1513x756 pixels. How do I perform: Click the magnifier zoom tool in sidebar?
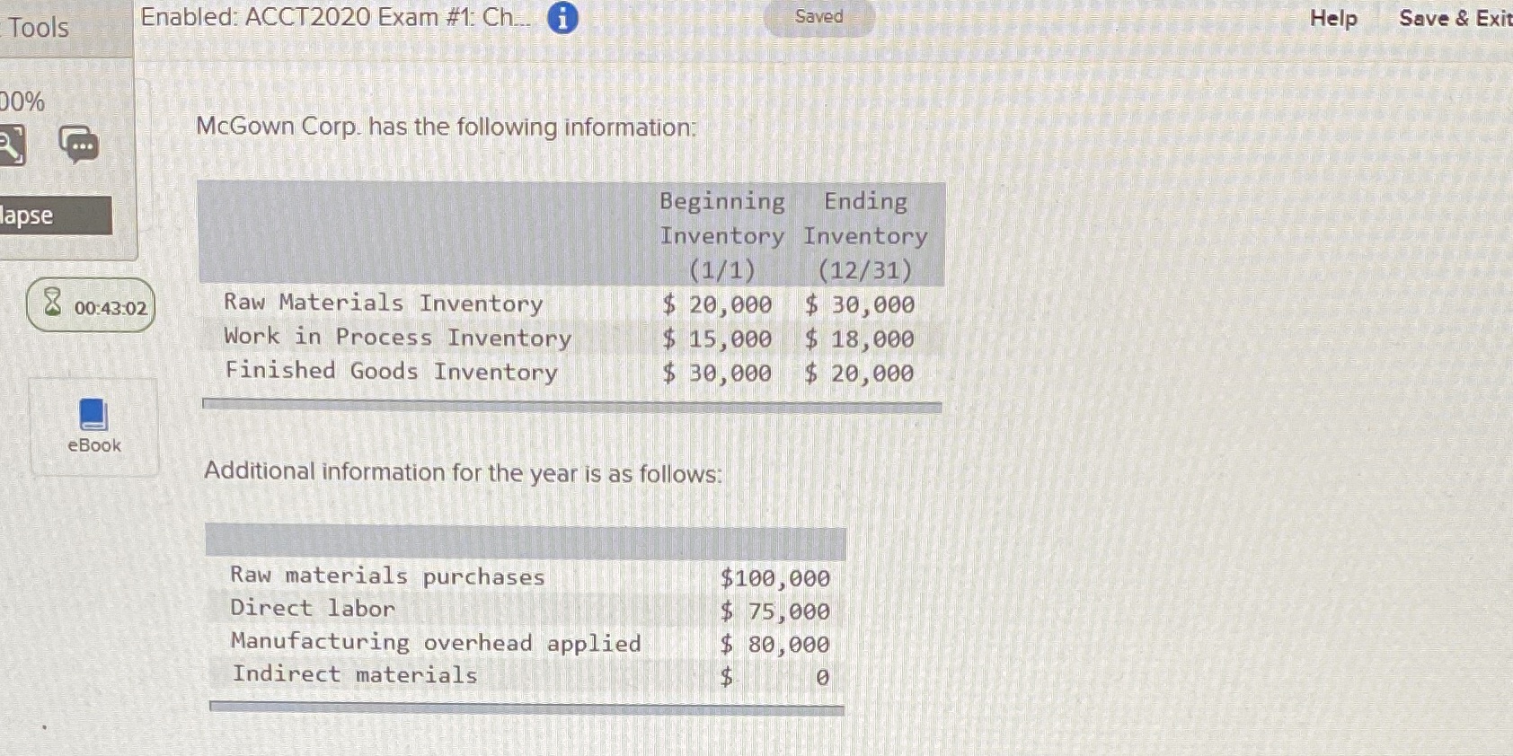13,144
